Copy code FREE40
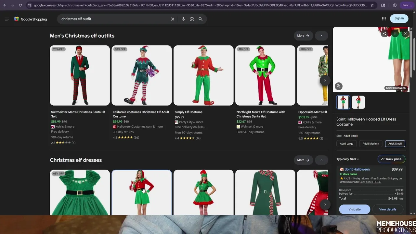416x234 pixels. (x=370, y=182)
